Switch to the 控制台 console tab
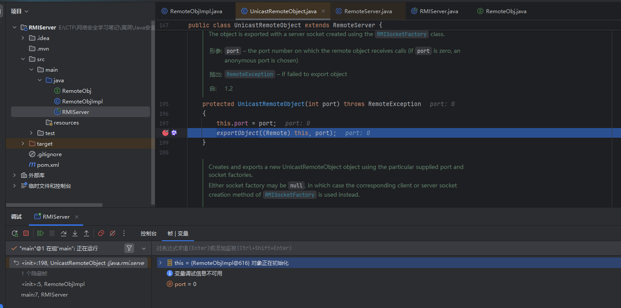The height and width of the screenshot is (308, 621). click(x=148, y=233)
